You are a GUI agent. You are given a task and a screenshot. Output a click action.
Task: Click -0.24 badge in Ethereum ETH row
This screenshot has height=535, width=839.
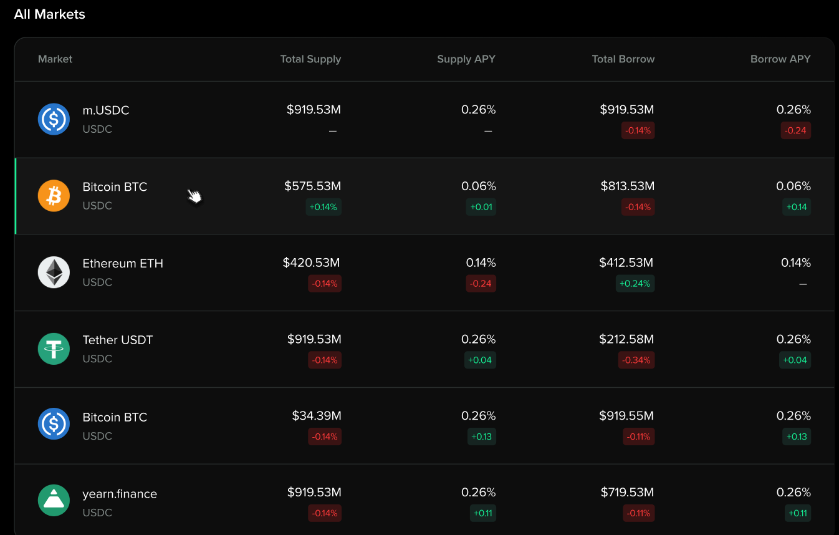[481, 284]
